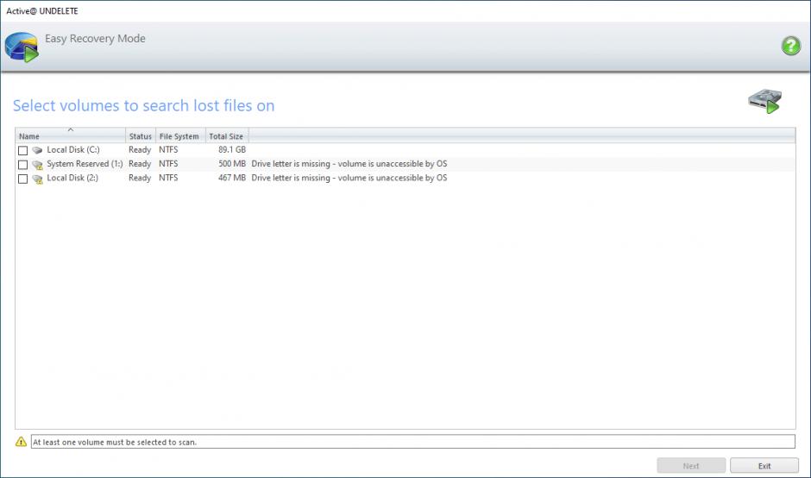Sort by the File System column header
The image size is (811, 478).
(x=180, y=135)
